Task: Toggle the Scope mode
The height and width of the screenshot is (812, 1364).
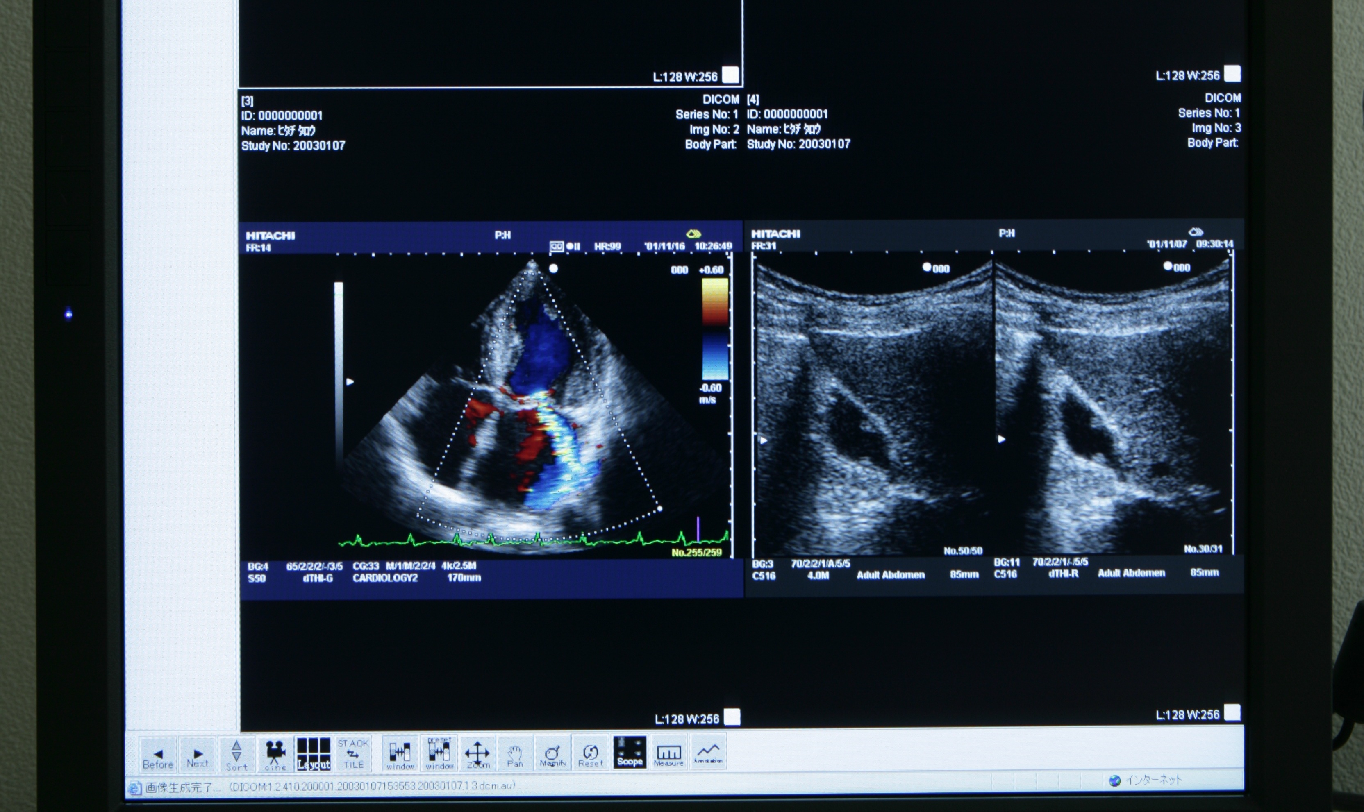Action: pyautogui.click(x=630, y=752)
